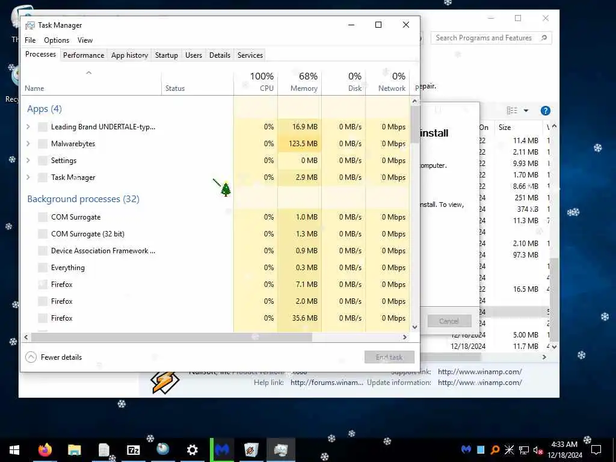The height and width of the screenshot is (462, 616).
Task: Click the muted volume tray icon
Action: pyautogui.click(x=538, y=450)
